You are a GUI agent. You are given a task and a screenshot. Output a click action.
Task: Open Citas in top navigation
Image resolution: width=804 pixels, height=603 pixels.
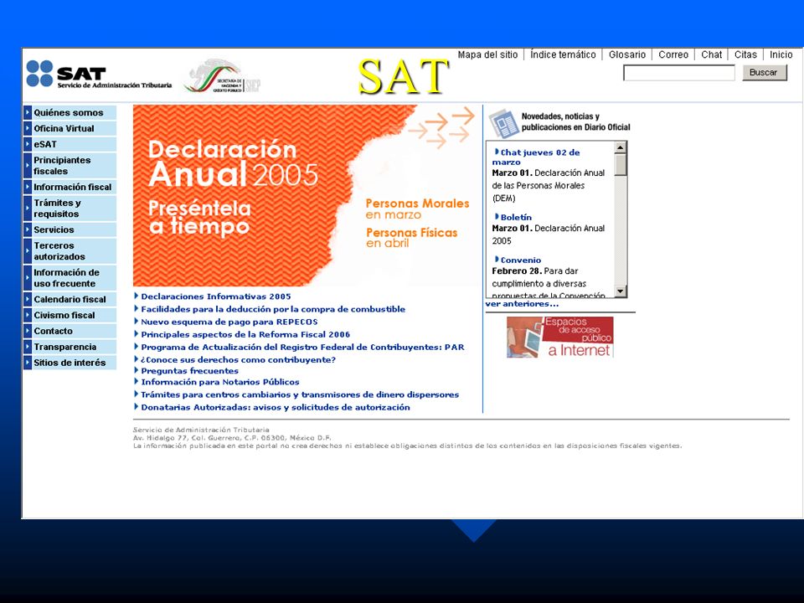745,54
